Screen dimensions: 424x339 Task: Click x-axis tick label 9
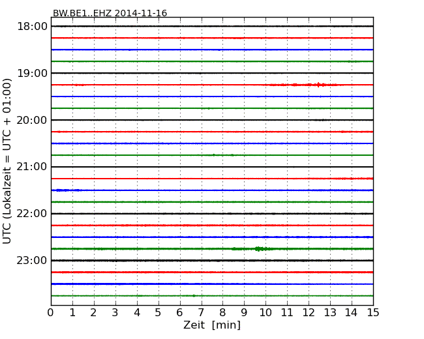(244, 313)
